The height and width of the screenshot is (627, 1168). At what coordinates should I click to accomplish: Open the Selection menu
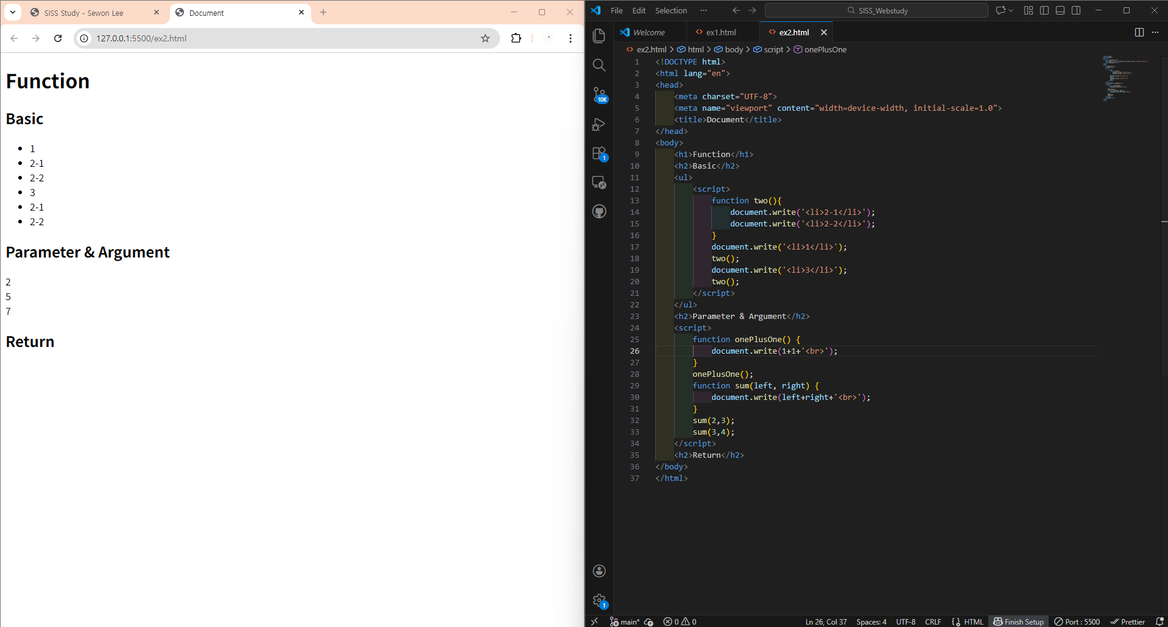[x=670, y=10]
